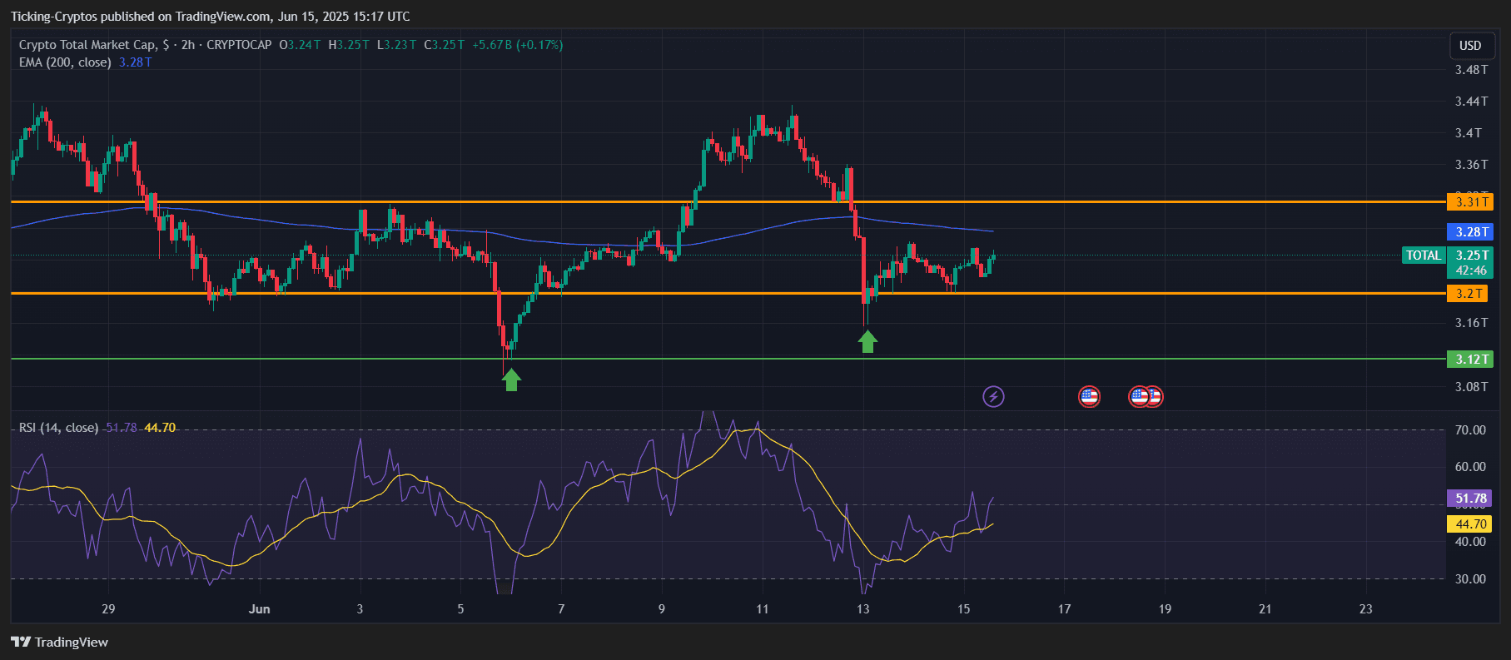Click the purple 51.78 RSI value label

(1470, 499)
